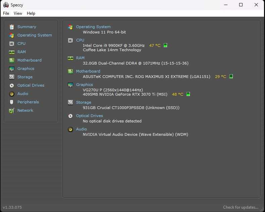
Task: Go to the CPU section in sidebar
Action: pyautogui.click(x=21, y=43)
